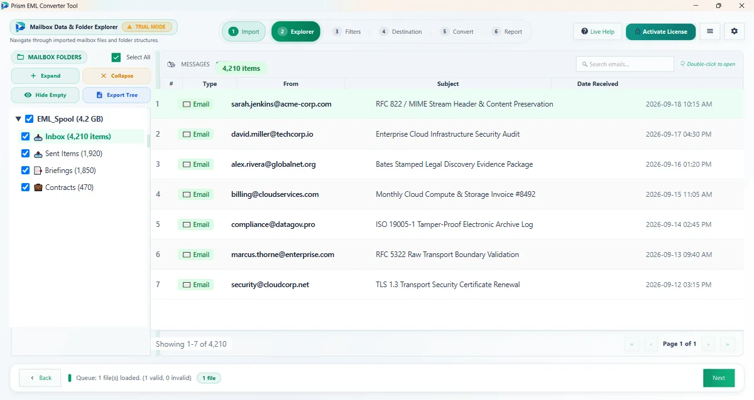Click the Email type badge for sarah.jenkins
The width and height of the screenshot is (754, 400).
tap(196, 104)
